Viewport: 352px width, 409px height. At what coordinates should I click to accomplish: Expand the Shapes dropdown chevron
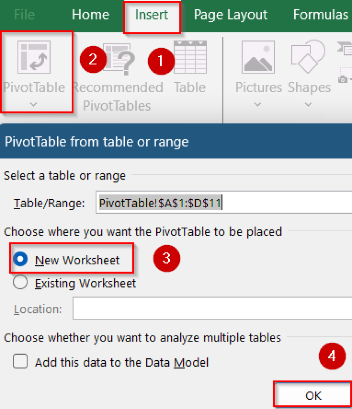pyautogui.click(x=309, y=105)
